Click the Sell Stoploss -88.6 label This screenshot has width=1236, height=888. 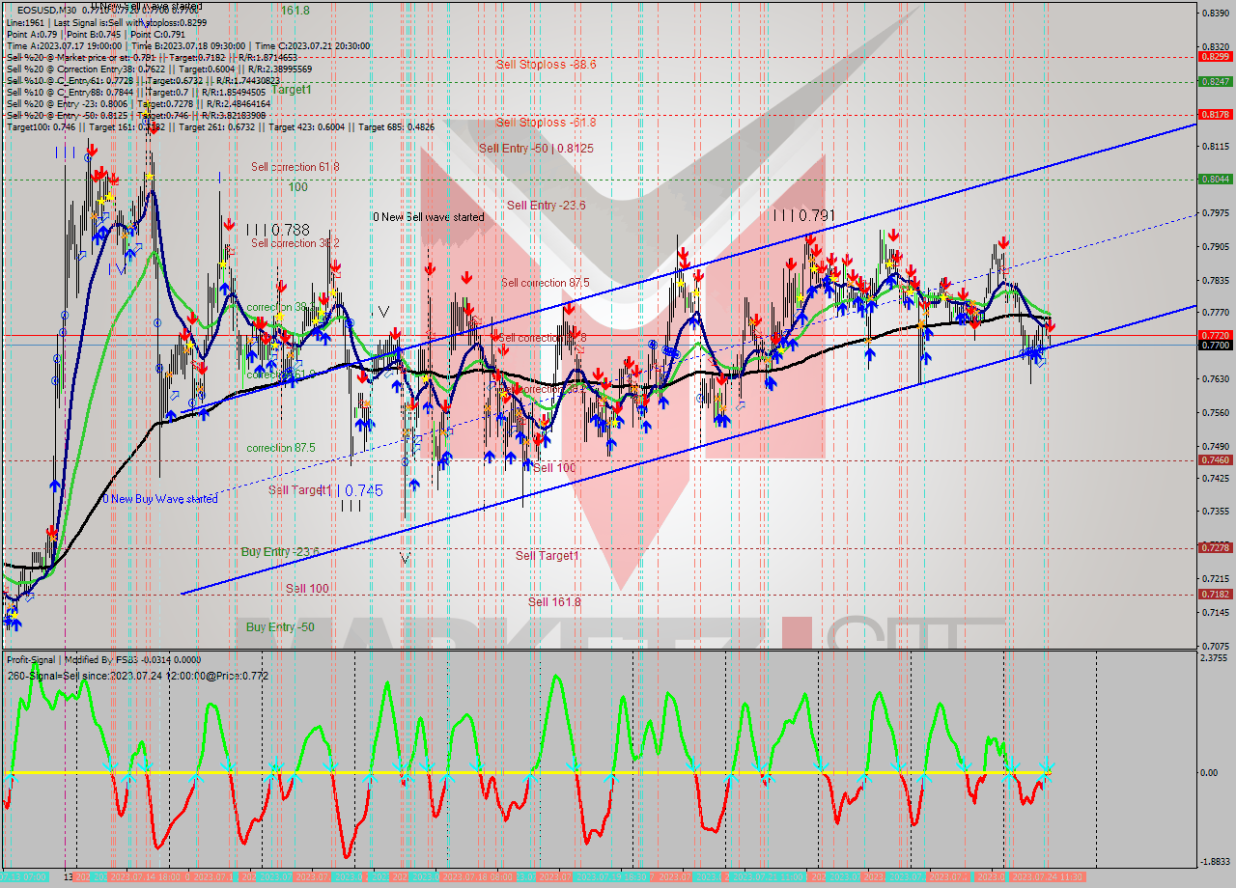(546, 65)
